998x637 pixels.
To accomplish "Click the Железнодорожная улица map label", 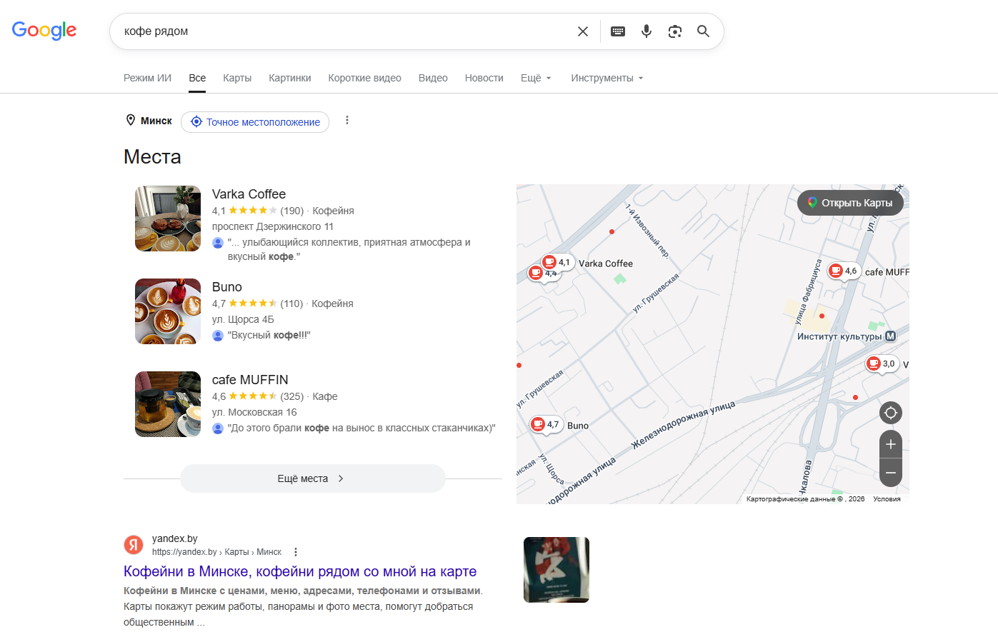I will [x=684, y=425].
